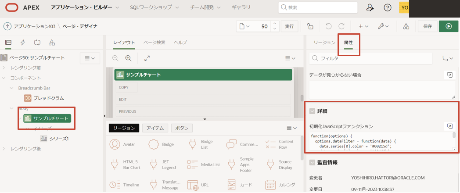Collapse the 詳細 section

[x=312, y=111]
